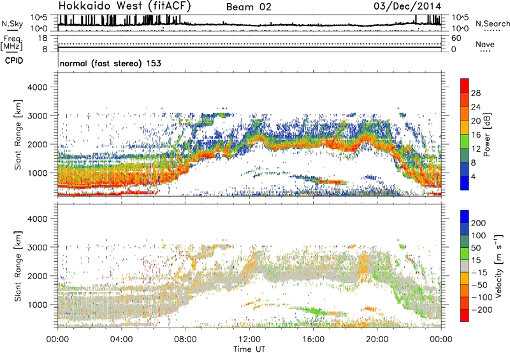Select the '50' value on the velocity color bar
Viewport: 510px width, 353px height.
pyautogui.click(x=476, y=248)
